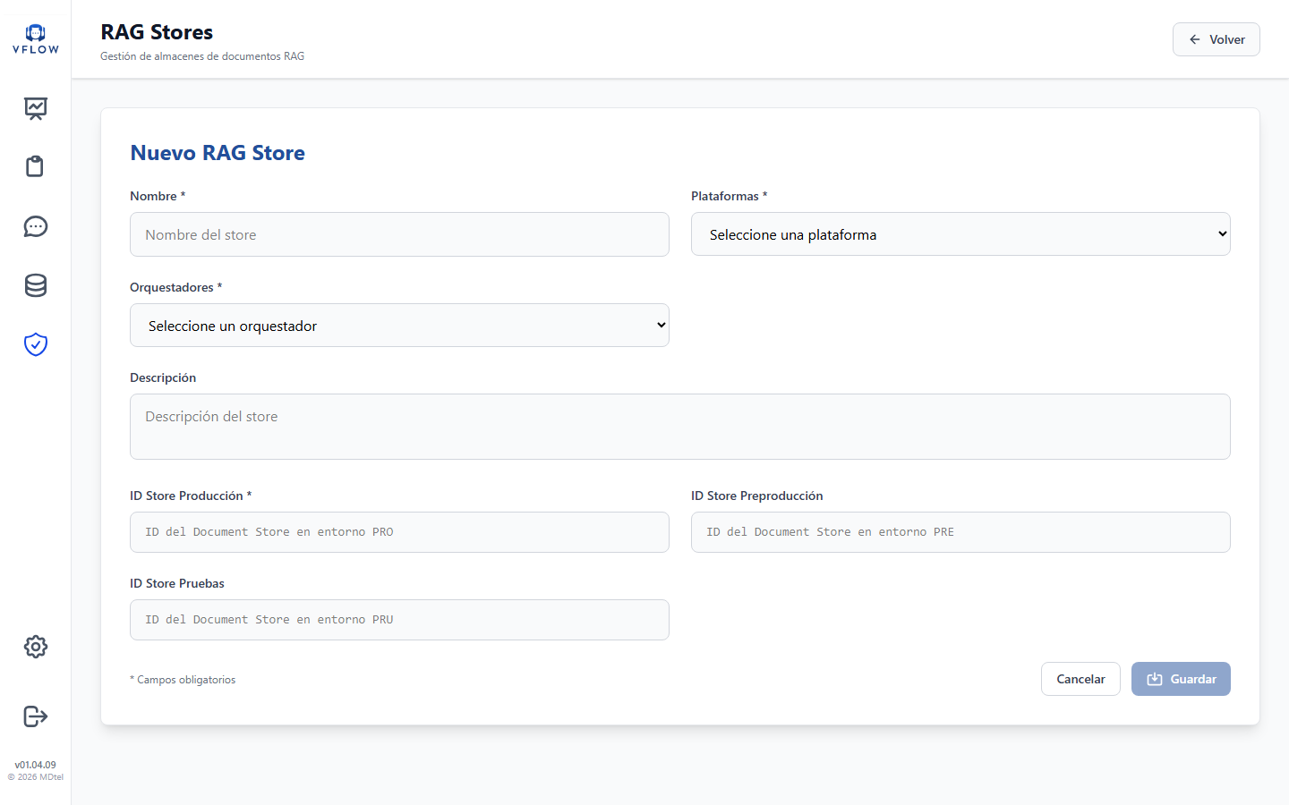The image size is (1289, 805).
Task: Focus the ID Store Preproducción field
Action: pyautogui.click(x=960, y=532)
